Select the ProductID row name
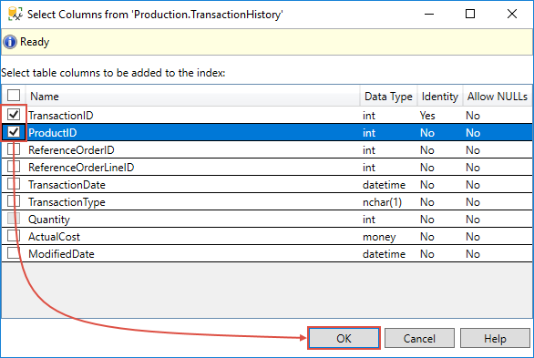This screenshot has width=534, height=358. 53,133
